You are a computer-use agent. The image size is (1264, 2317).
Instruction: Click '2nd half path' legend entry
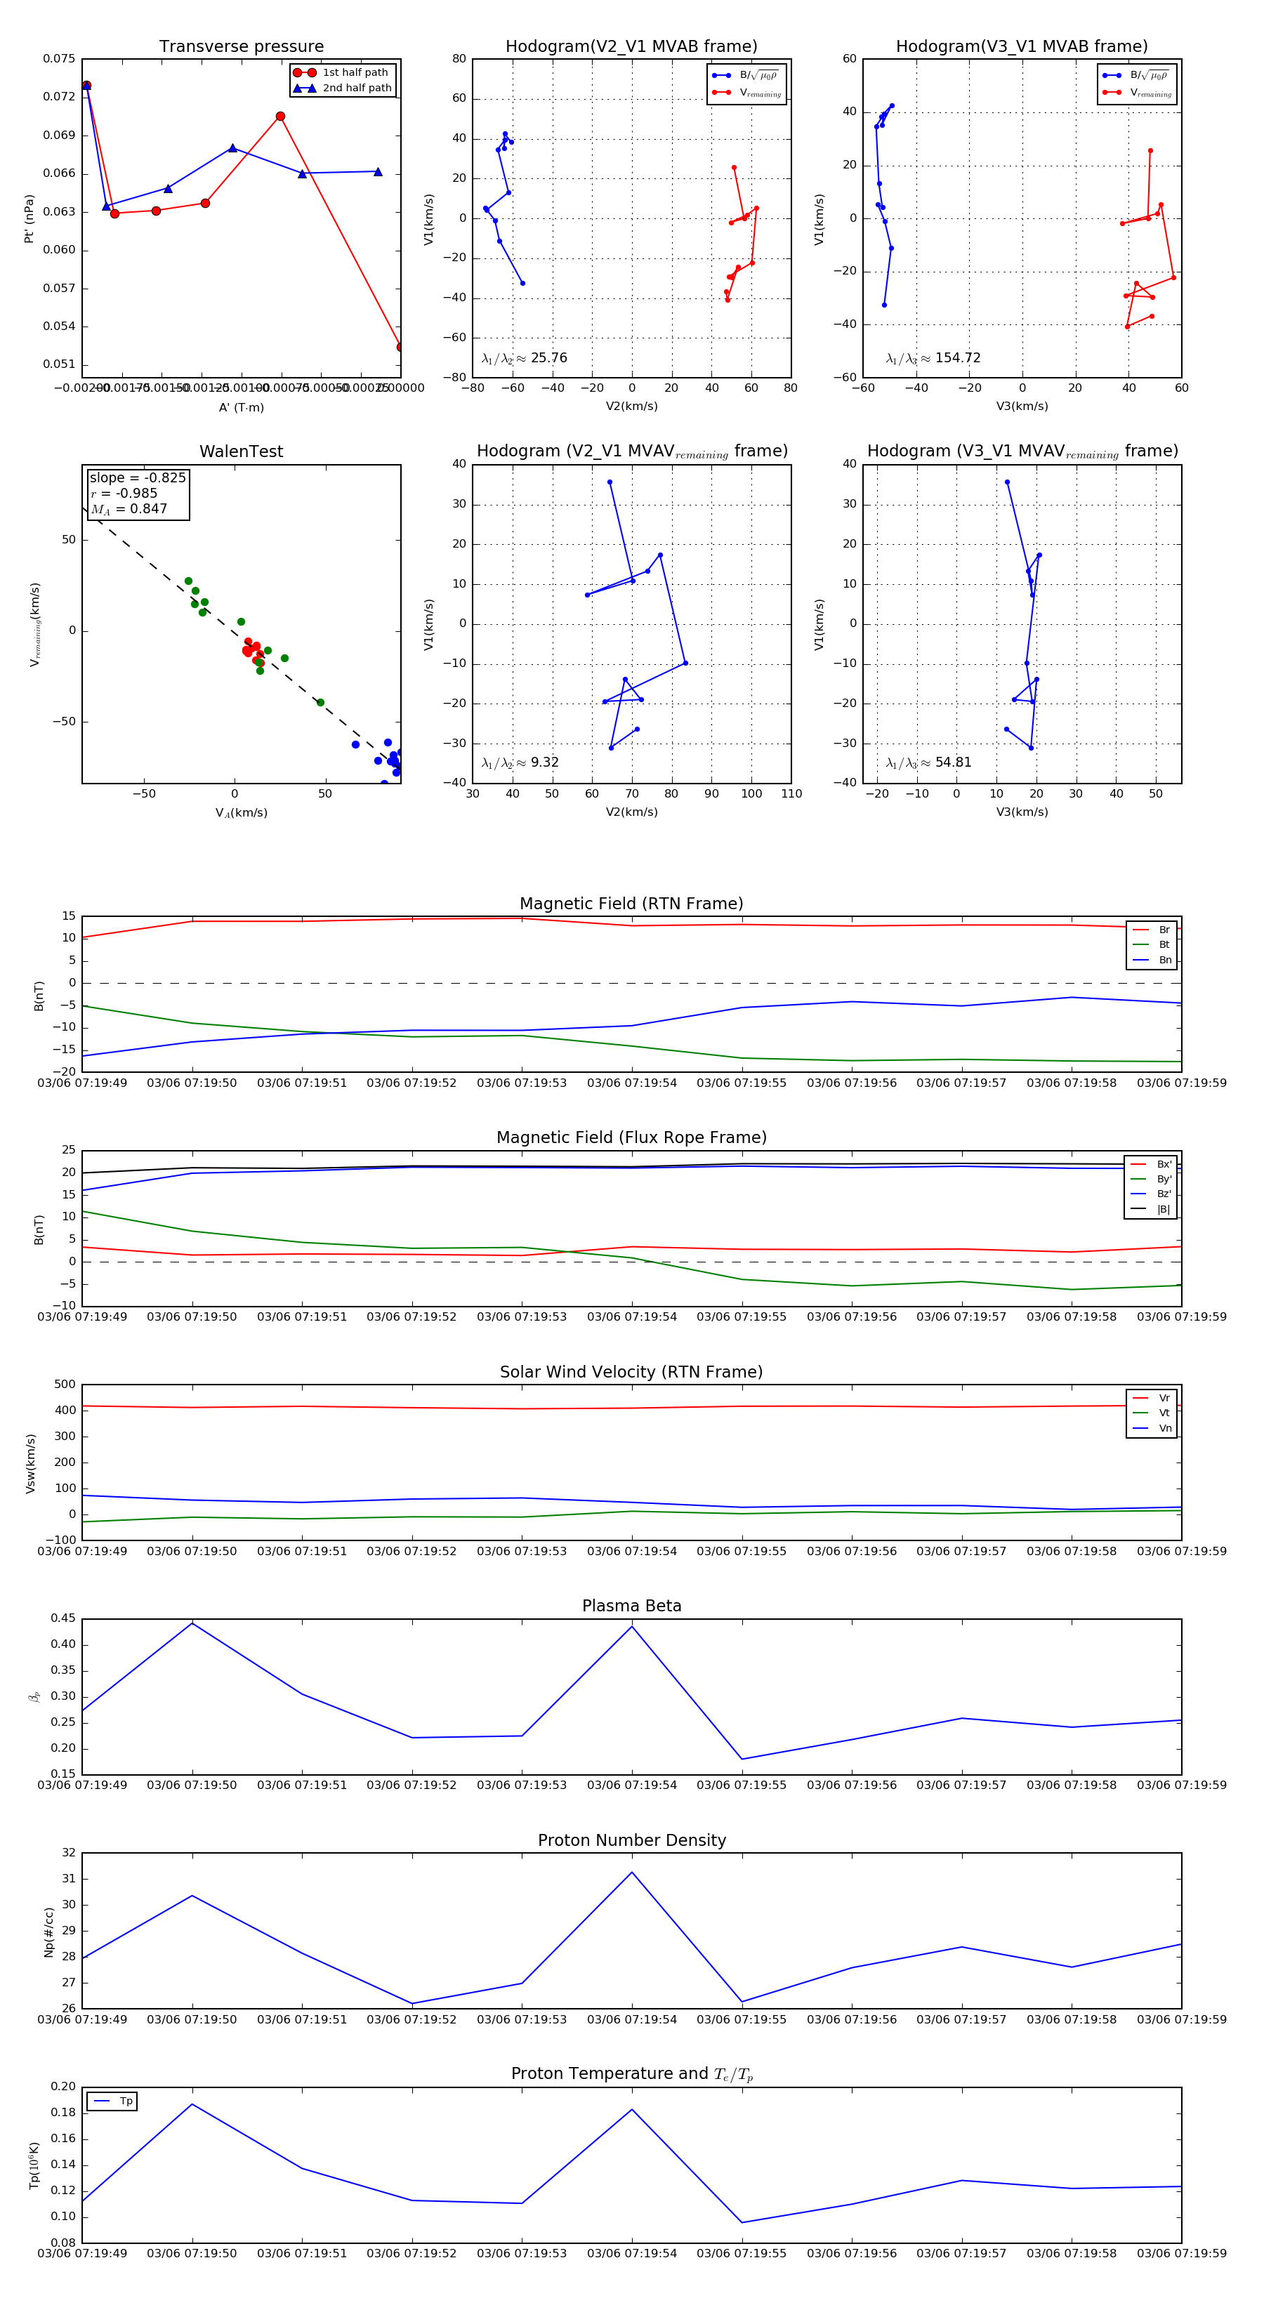pyautogui.click(x=343, y=88)
